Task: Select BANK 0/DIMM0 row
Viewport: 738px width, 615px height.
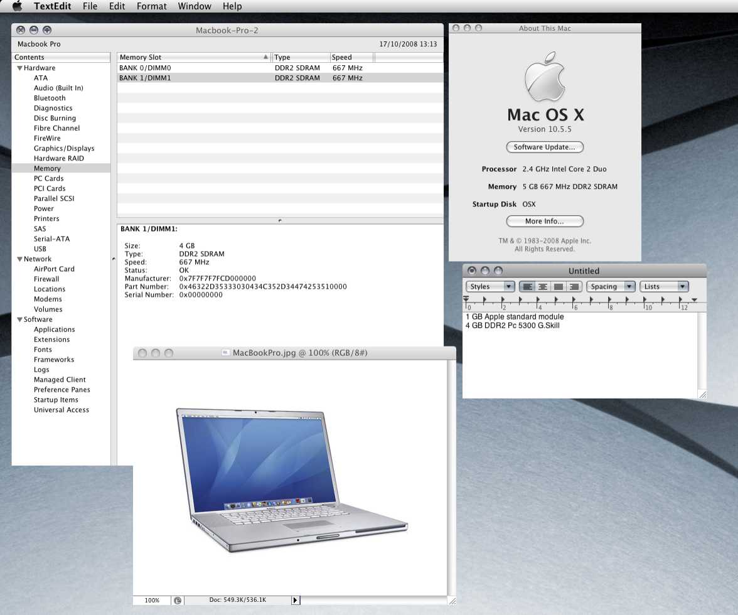Action: [x=280, y=68]
